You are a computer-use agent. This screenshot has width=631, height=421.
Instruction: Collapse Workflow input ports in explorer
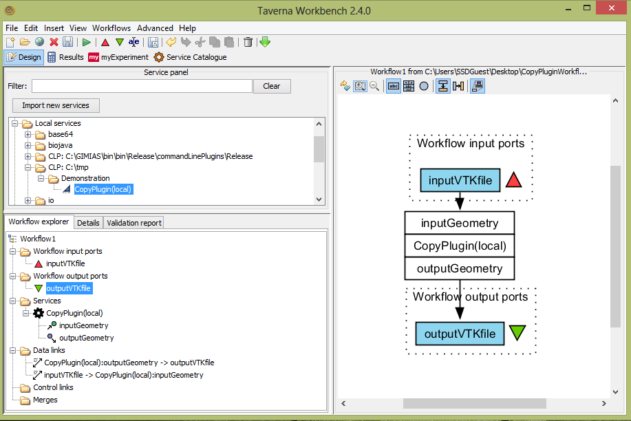14,252
